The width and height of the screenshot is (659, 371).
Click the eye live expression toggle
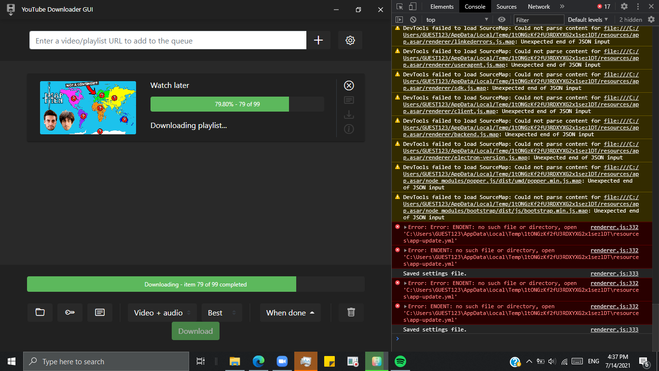pos(501,19)
